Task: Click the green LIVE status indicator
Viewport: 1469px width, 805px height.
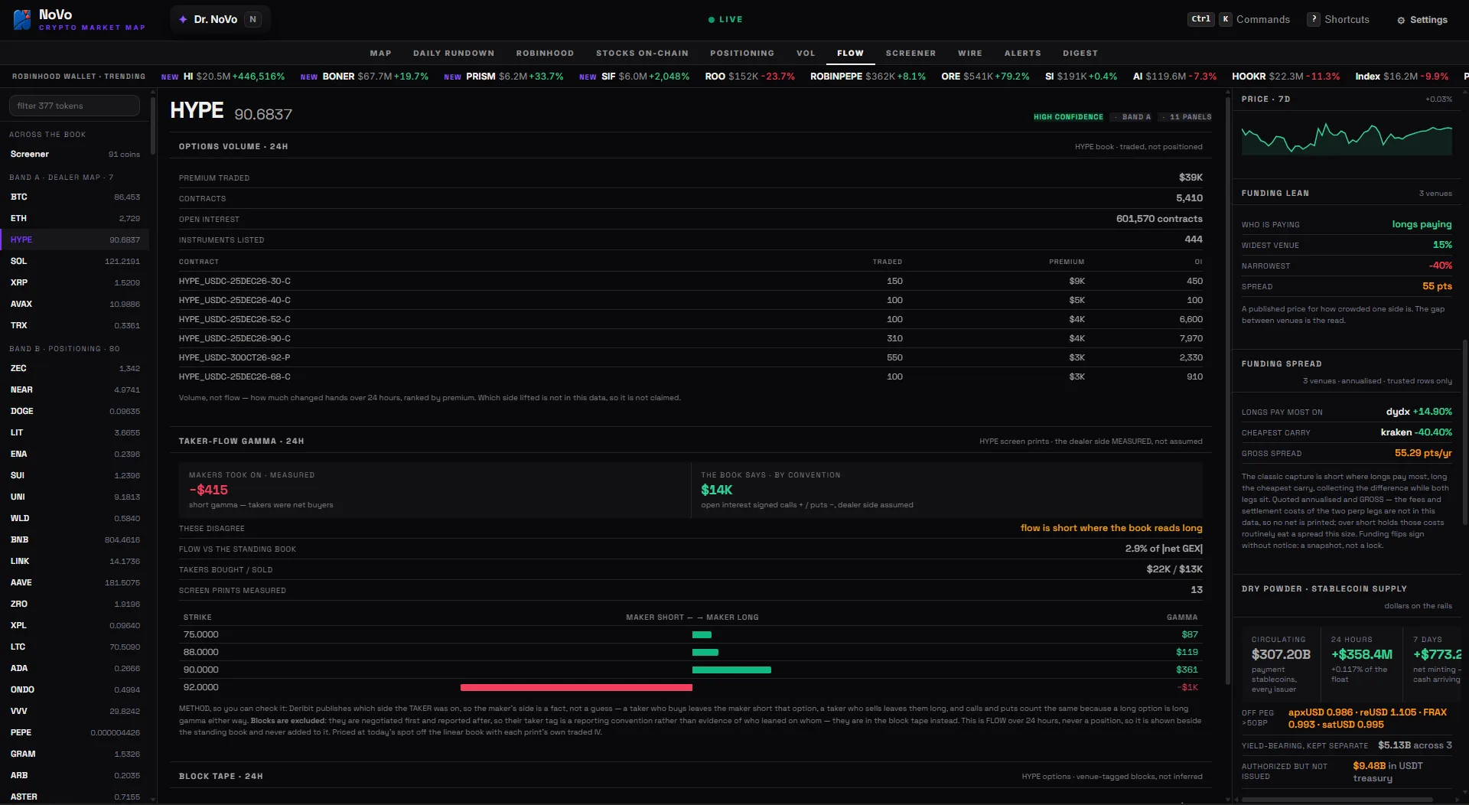Action: click(x=725, y=19)
